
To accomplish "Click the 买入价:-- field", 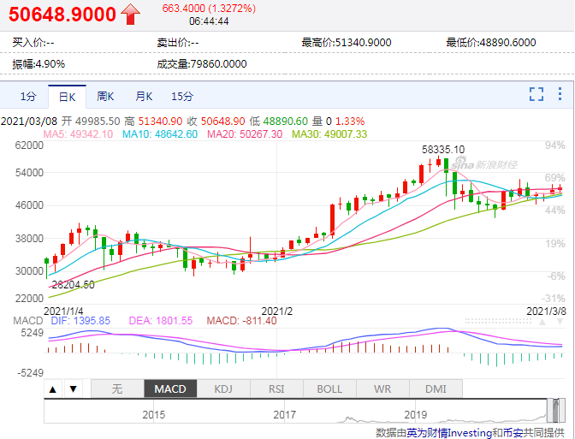I will [33, 43].
